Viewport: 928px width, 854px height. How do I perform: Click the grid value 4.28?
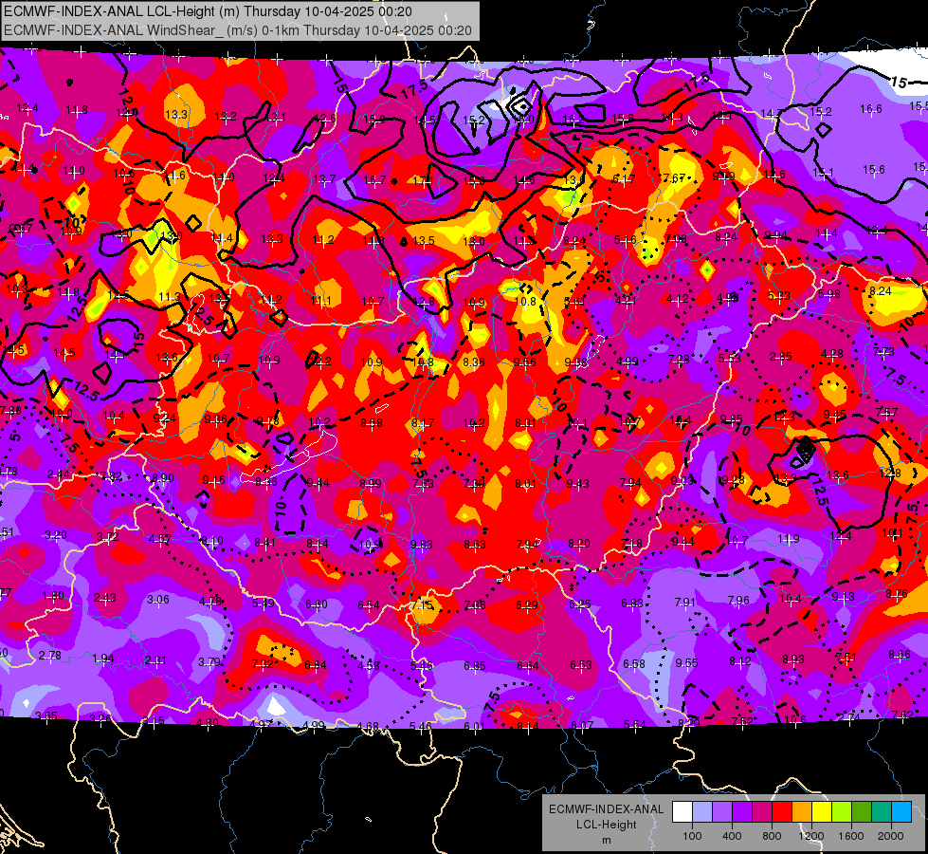(x=832, y=354)
